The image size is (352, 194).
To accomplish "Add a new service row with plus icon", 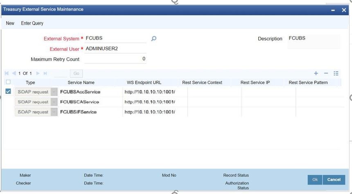I will (316, 73).
